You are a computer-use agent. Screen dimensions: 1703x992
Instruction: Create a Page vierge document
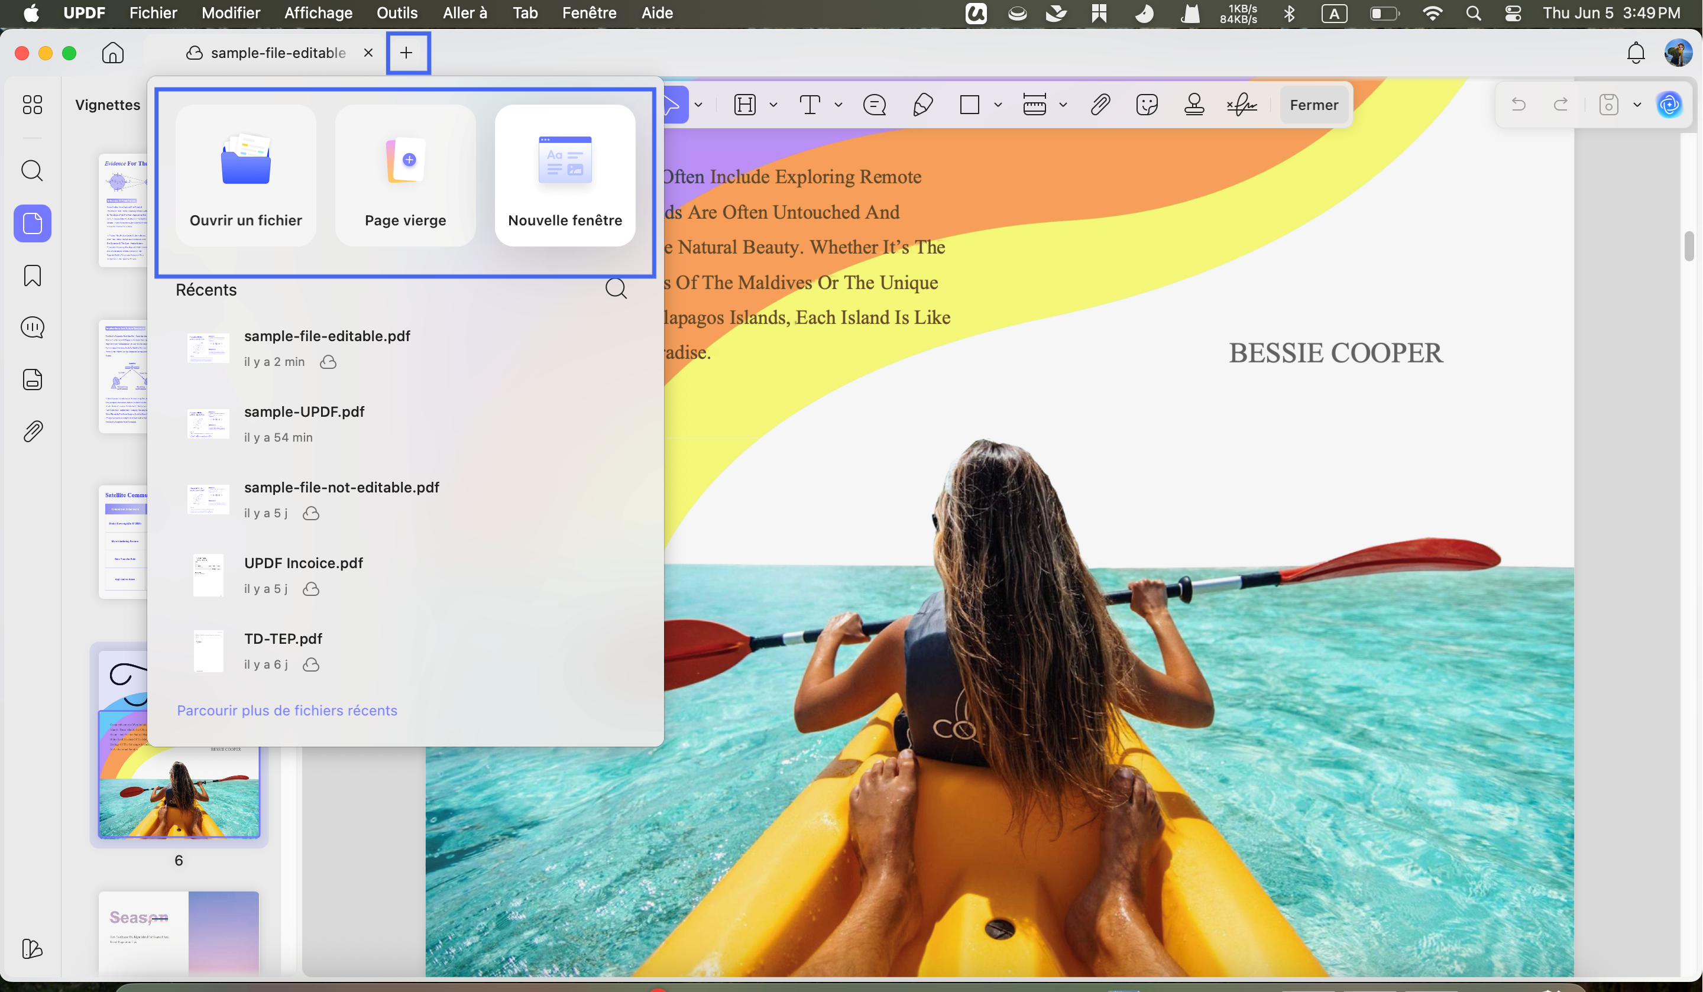(x=406, y=175)
